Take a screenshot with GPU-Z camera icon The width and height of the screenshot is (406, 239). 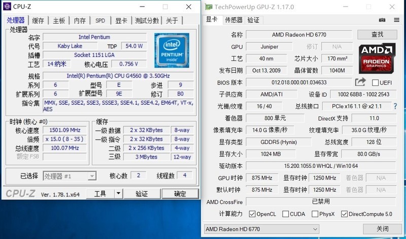[x=382, y=20]
